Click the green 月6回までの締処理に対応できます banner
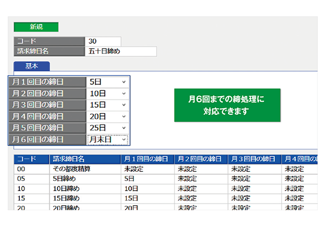 point(227,105)
